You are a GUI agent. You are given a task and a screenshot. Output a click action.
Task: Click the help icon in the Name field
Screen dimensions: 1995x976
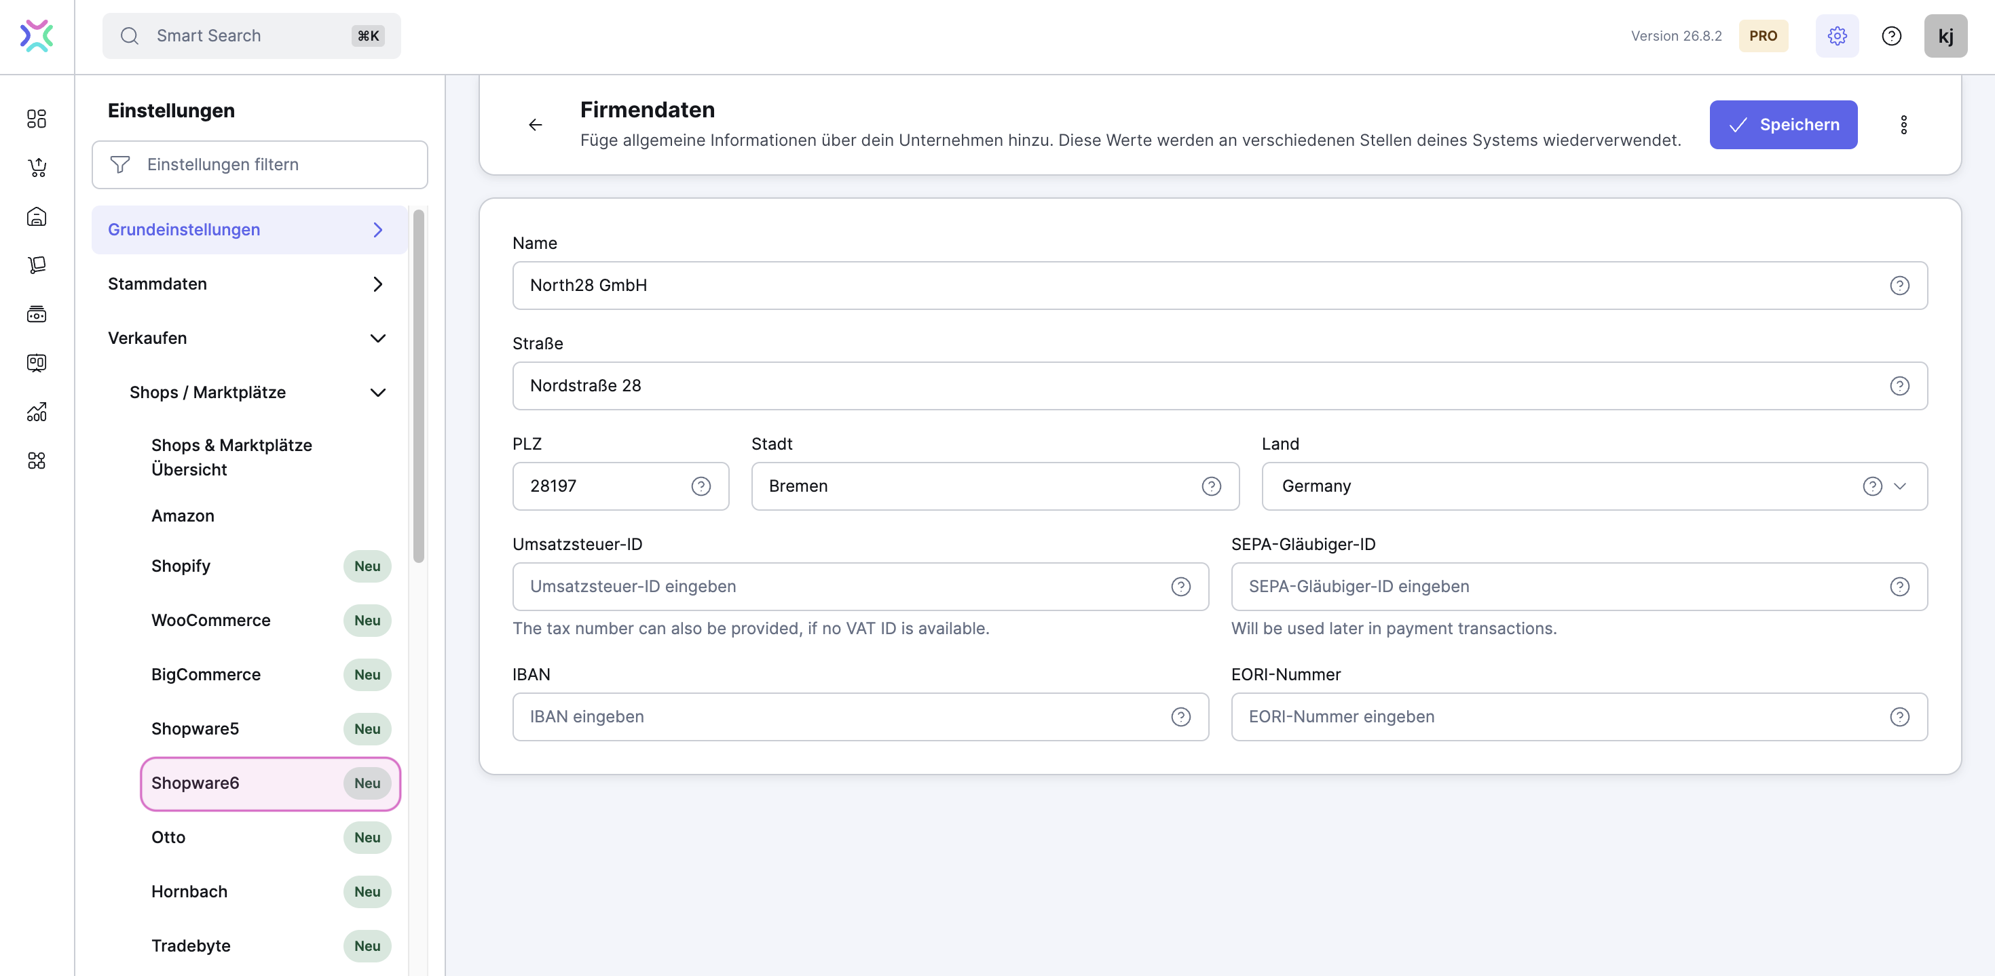pyautogui.click(x=1899, y=286)
